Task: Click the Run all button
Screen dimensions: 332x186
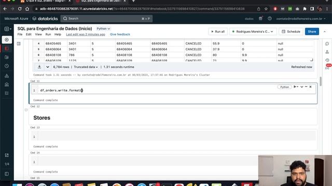Action: (218, 32)
